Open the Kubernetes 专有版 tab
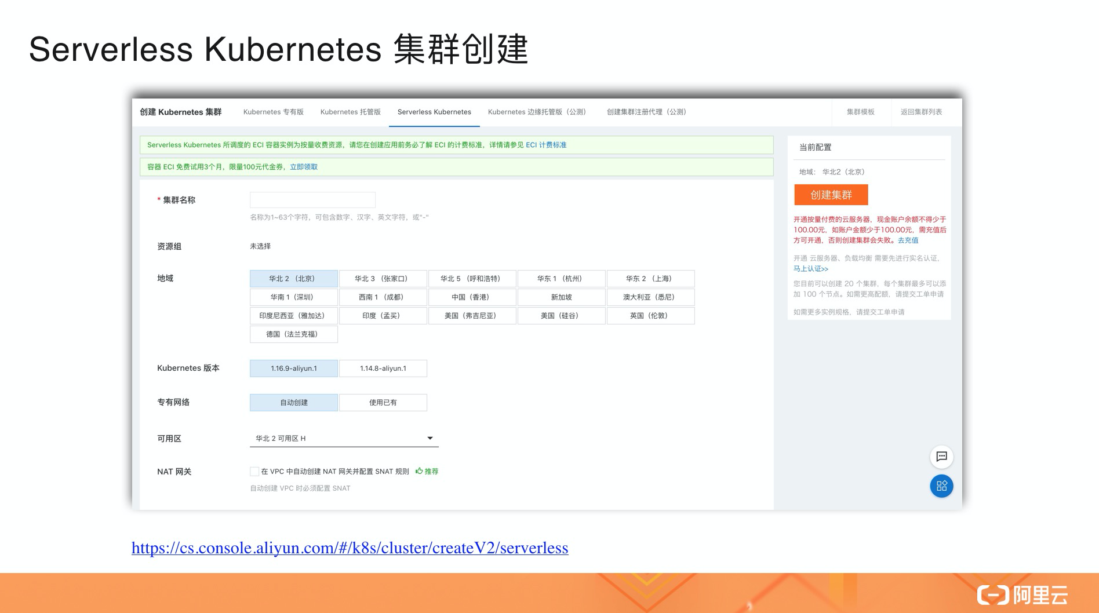The width and height of the screenshot is (1099, 613). (273, 112)
